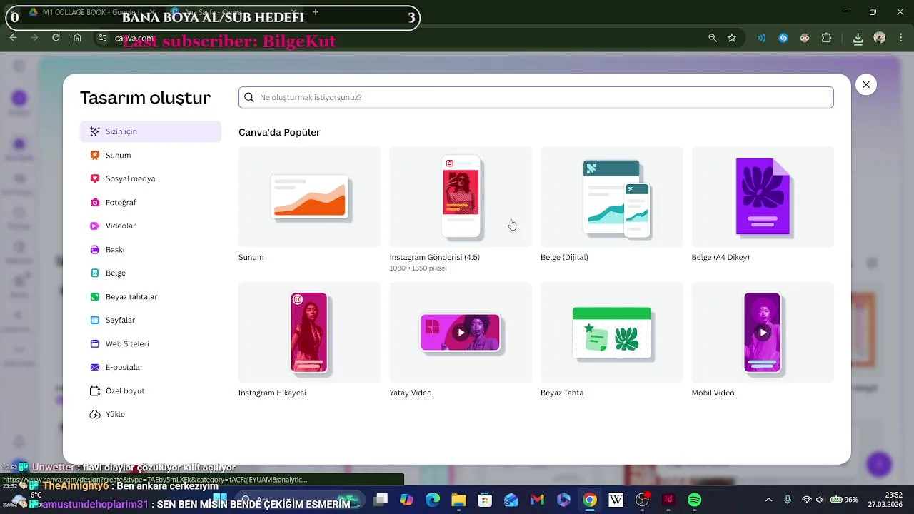
Task: Open Wikipedia app from the taskbar
Action: 616,500
